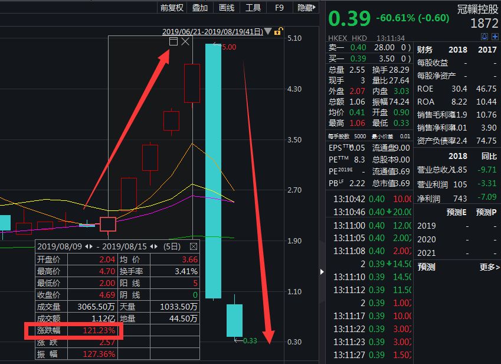
Task: Select the 财务 financial data header
Action: click(425, 50)
